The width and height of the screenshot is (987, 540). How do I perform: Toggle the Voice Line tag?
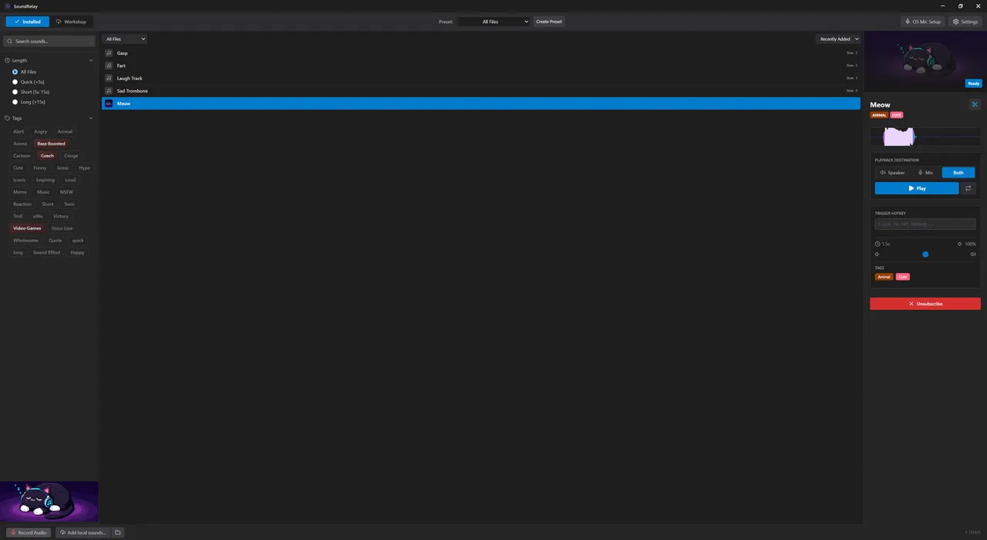[62, 228]
